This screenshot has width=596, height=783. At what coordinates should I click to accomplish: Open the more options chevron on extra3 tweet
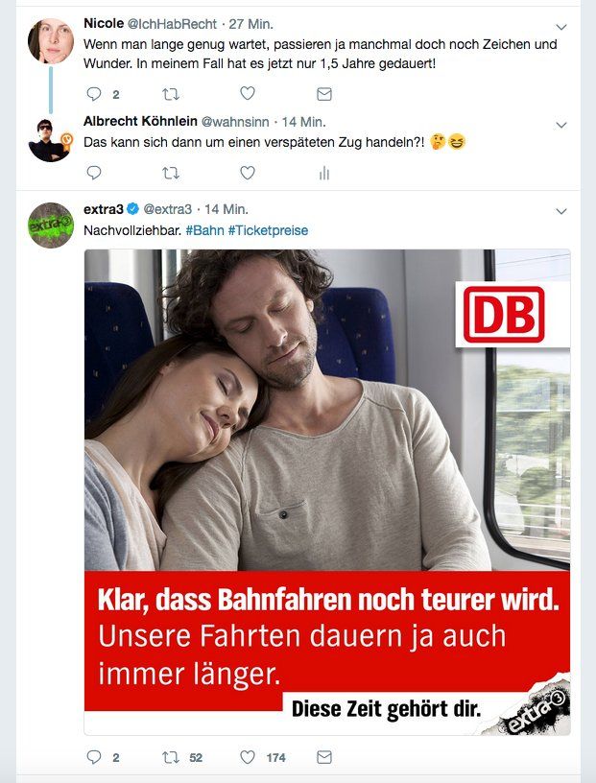561,211
